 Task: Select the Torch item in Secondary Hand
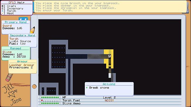[x=14, y=39]
